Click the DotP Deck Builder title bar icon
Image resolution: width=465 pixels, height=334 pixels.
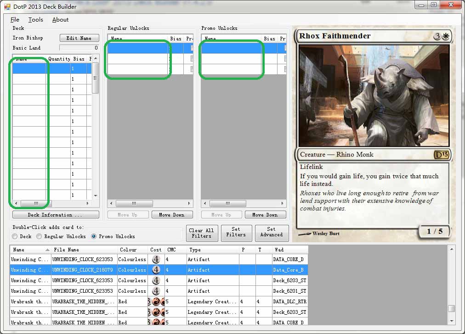click(7, 7)
